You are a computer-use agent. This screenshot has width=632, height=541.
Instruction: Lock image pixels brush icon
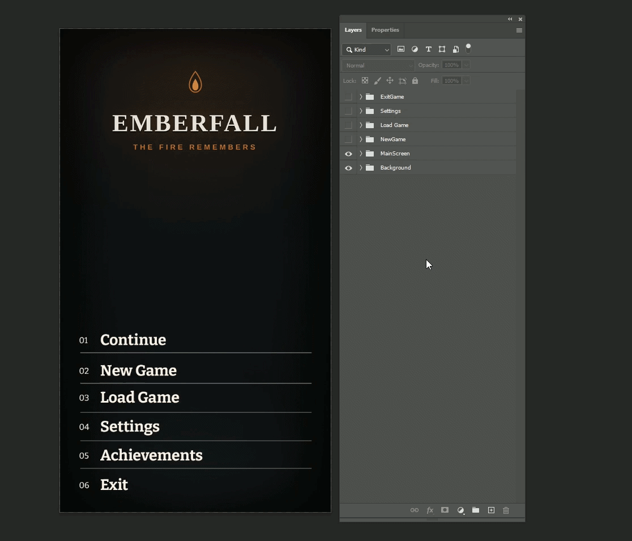pyautogui.click(x=377, y=81)
